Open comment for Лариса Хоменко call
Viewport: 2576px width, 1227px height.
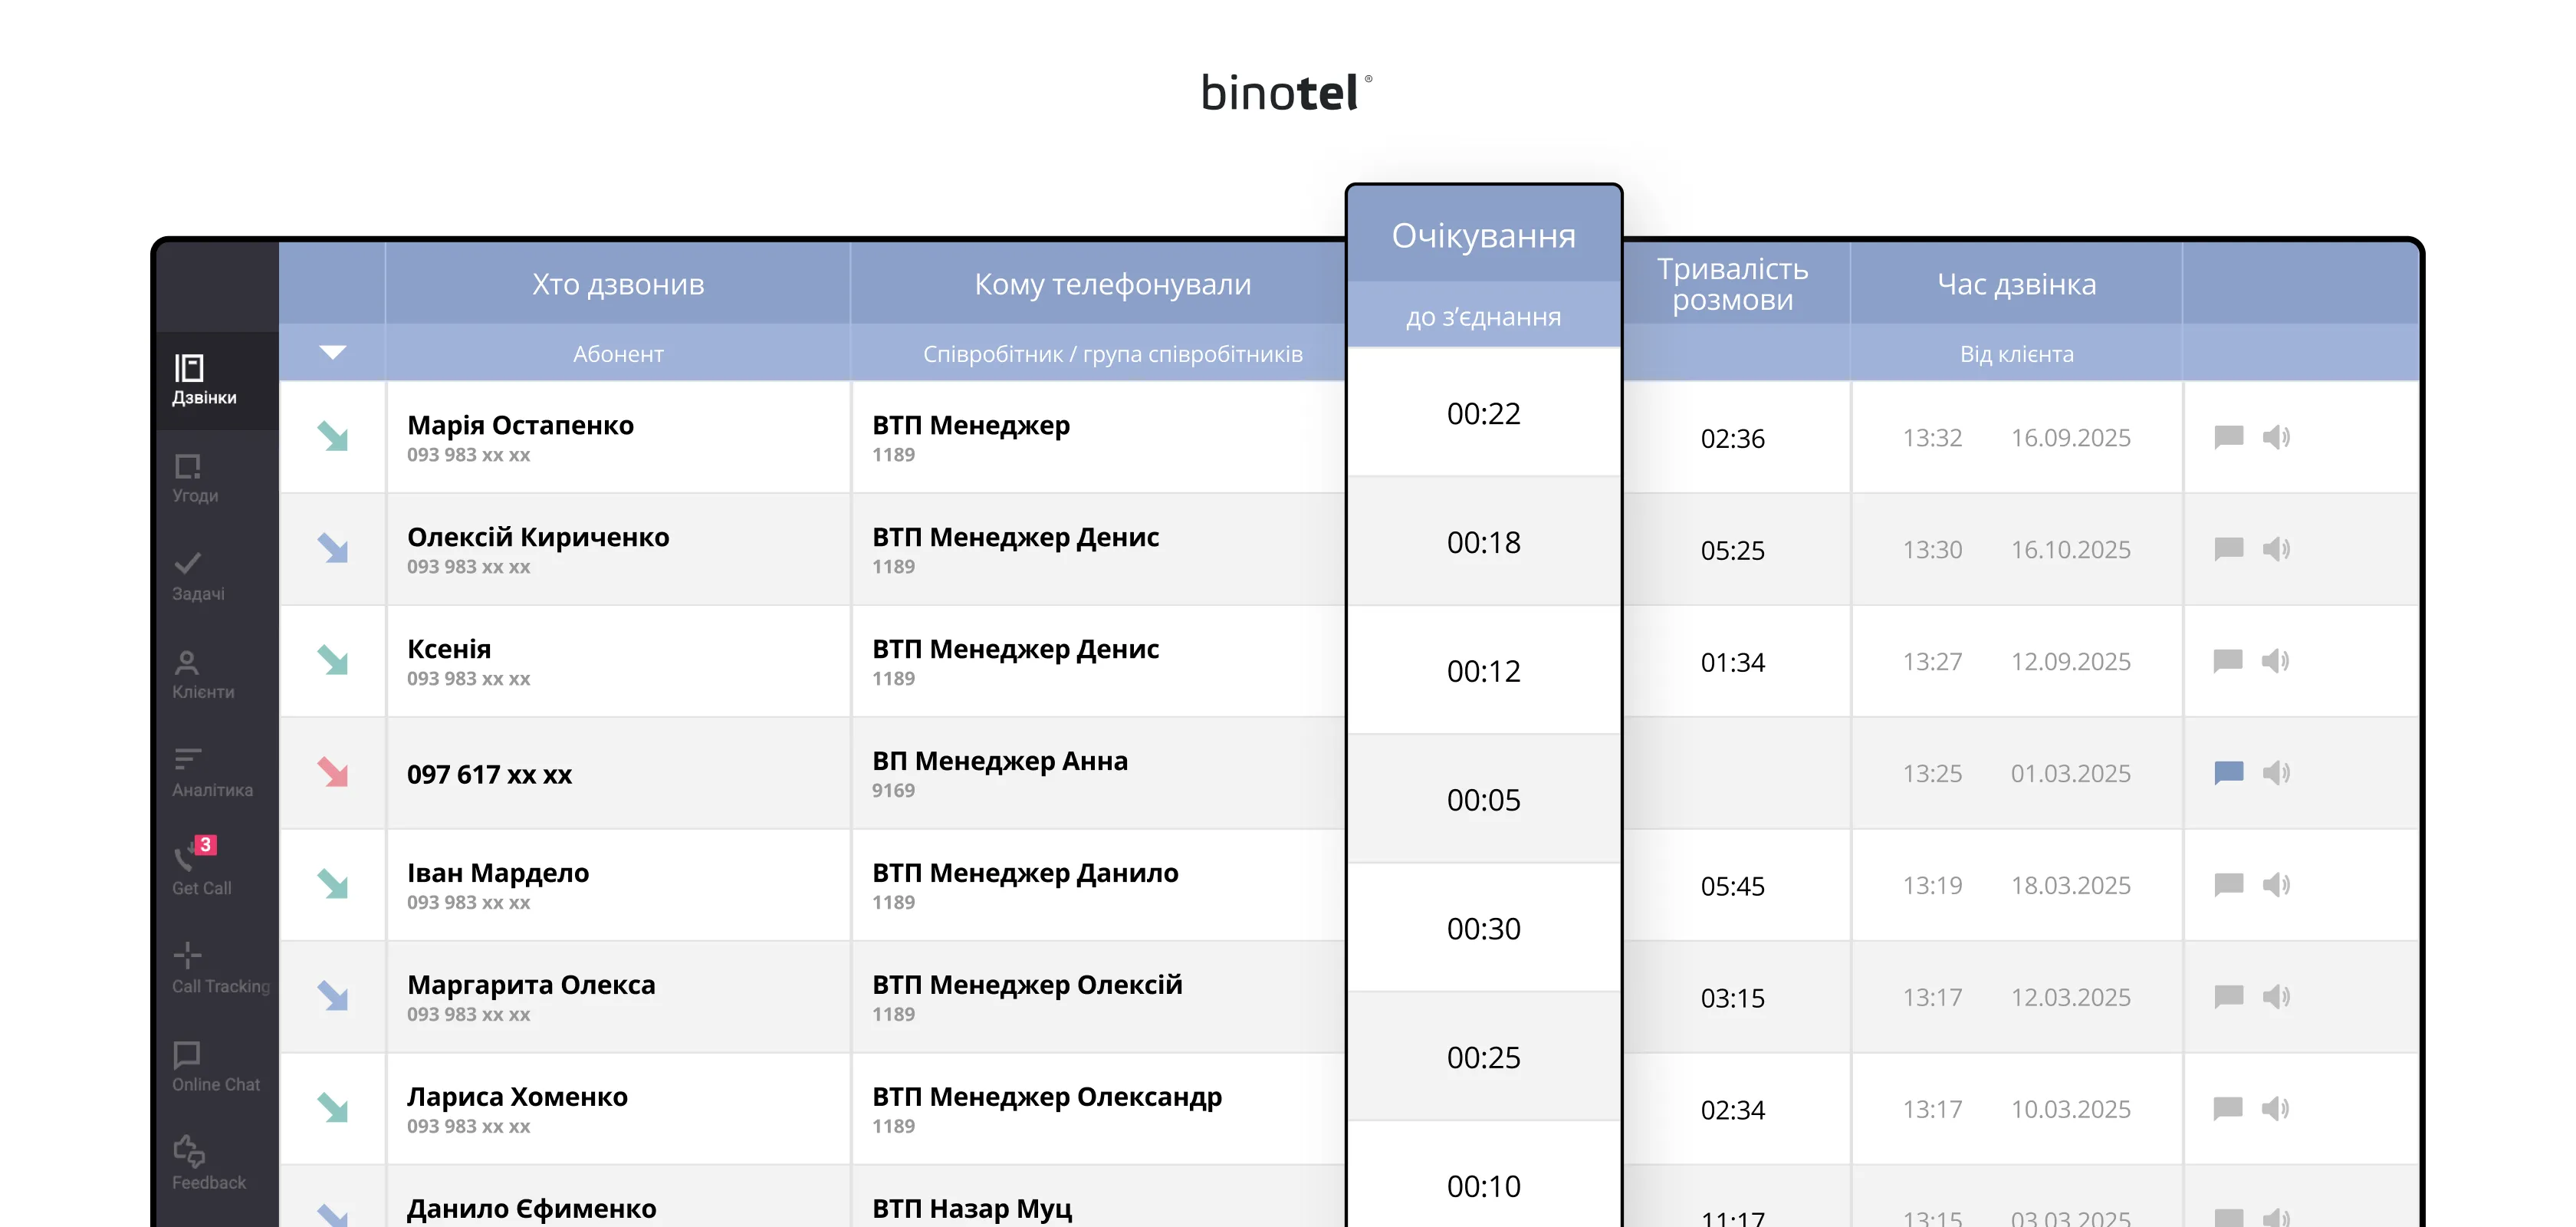pos(2229,1109)
